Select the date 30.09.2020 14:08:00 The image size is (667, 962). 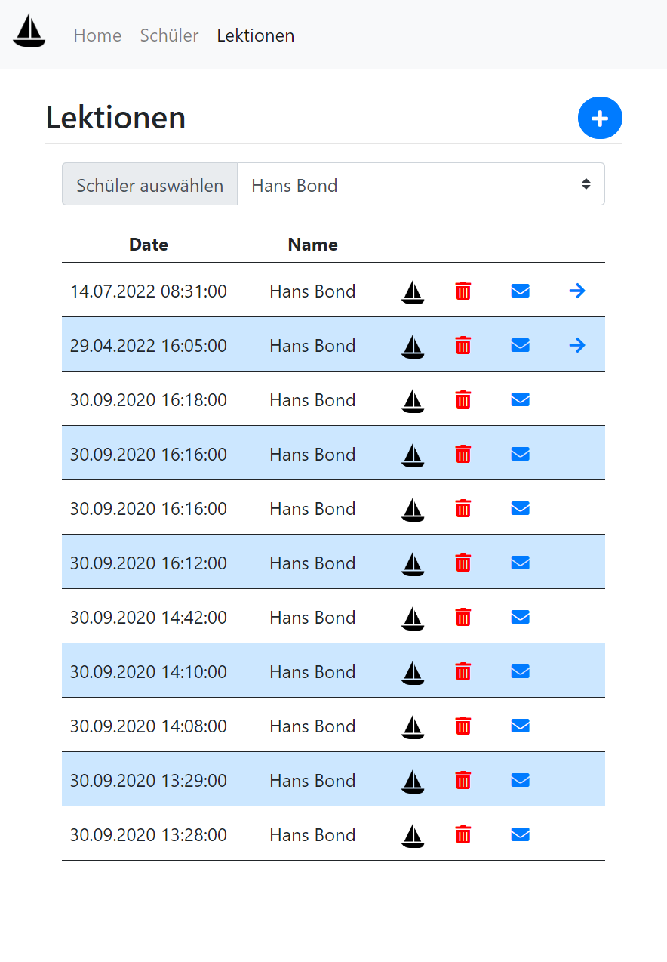point(149,726)
